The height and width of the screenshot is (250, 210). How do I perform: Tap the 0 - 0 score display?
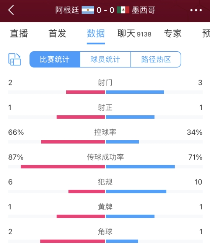[106, 10]
